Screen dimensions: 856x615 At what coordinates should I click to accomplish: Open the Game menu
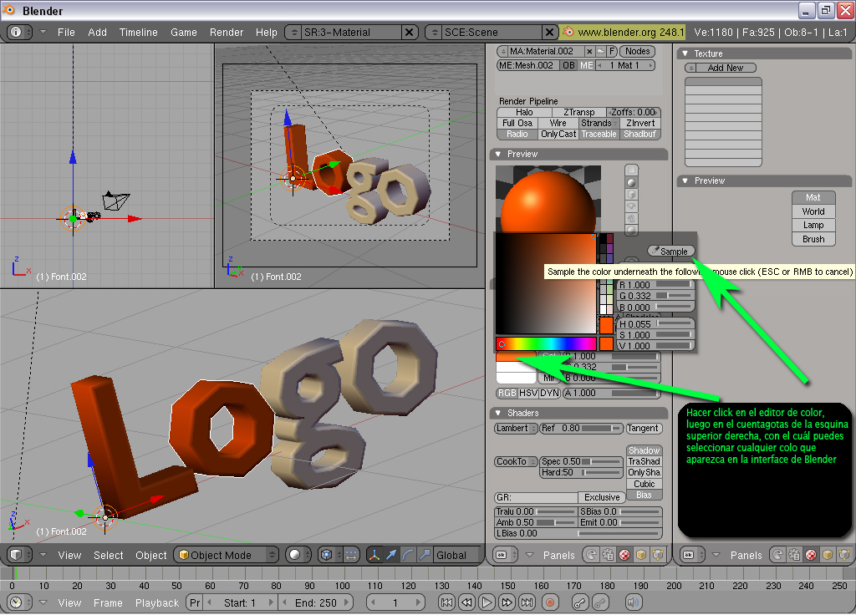[183, 33]
